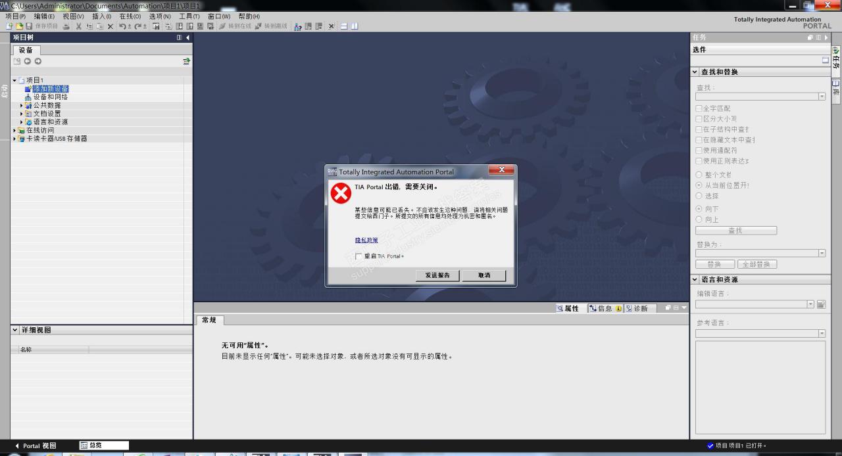This screenshot has height=456, width=842.
Task: Collapse project tree with arrow icon
Action: click(x=187, y=37)
